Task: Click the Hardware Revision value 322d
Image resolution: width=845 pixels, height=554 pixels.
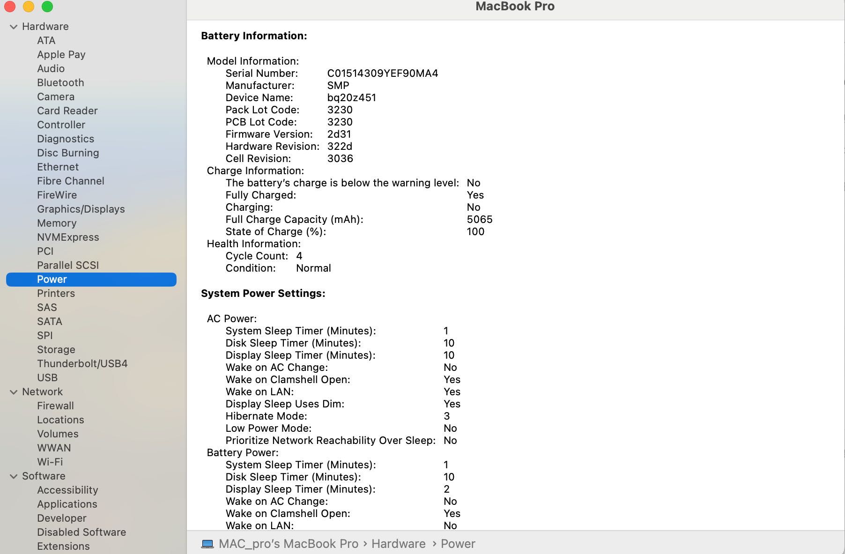Action: [340, 147]
